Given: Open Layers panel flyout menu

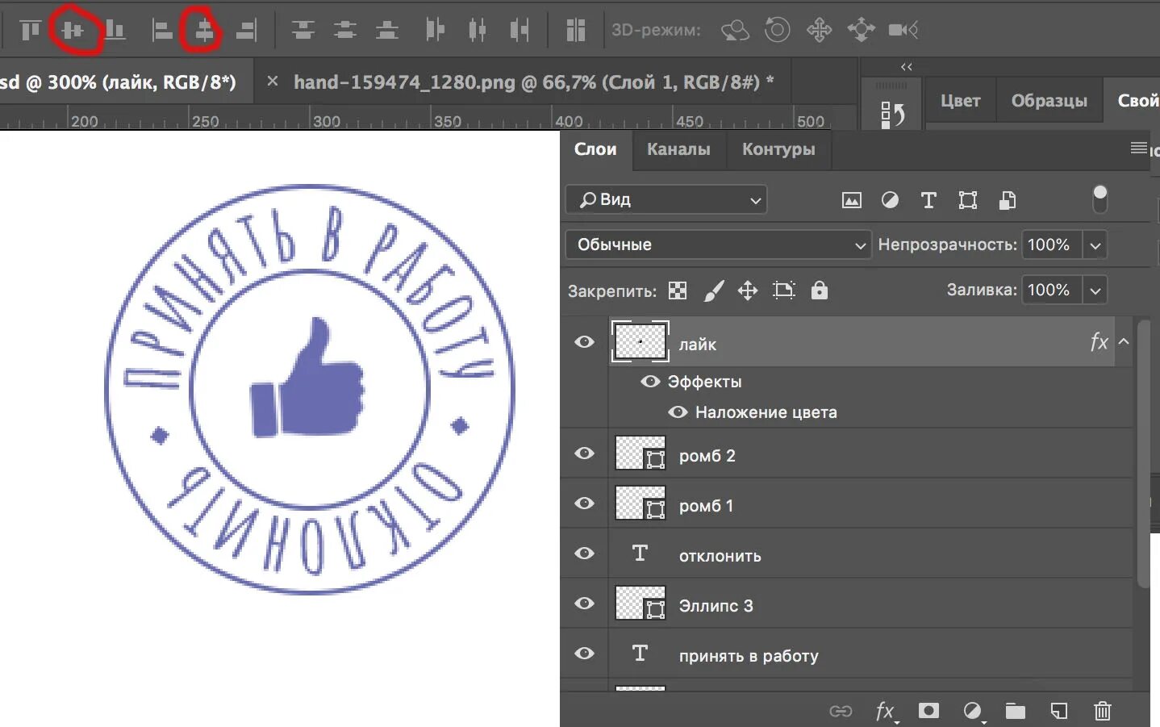Looking at the screenshot, I should 1139,148.
